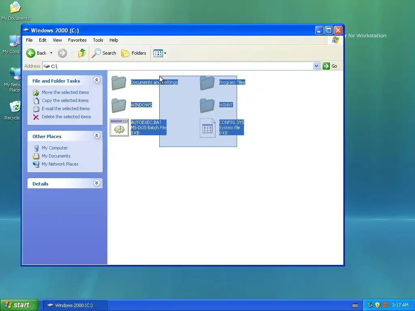Click the My Network Places sidebar icon
Screen dimensions: 415x311
36,164
